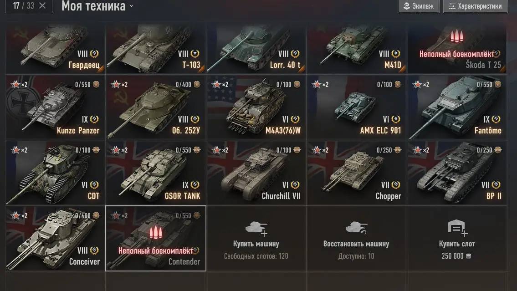The image size is (517, 291).
Task: Select the Conceiver tank card
Action: click(55, 238)
